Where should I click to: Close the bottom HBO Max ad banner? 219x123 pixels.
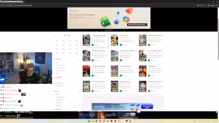(x=217, y=112)
